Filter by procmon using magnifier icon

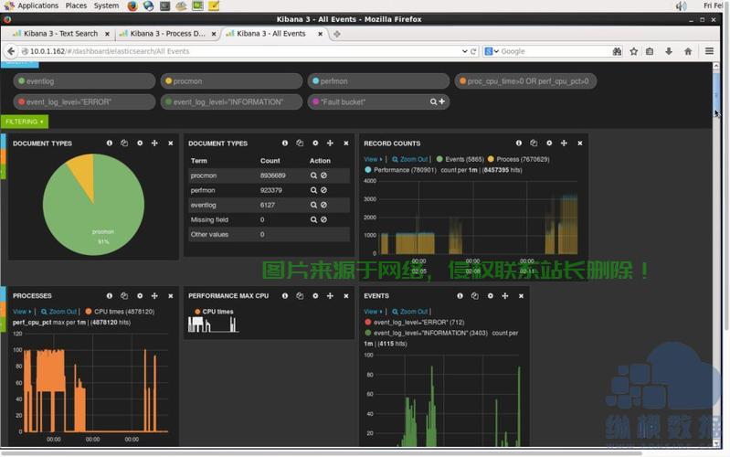(x=313, y=175)
